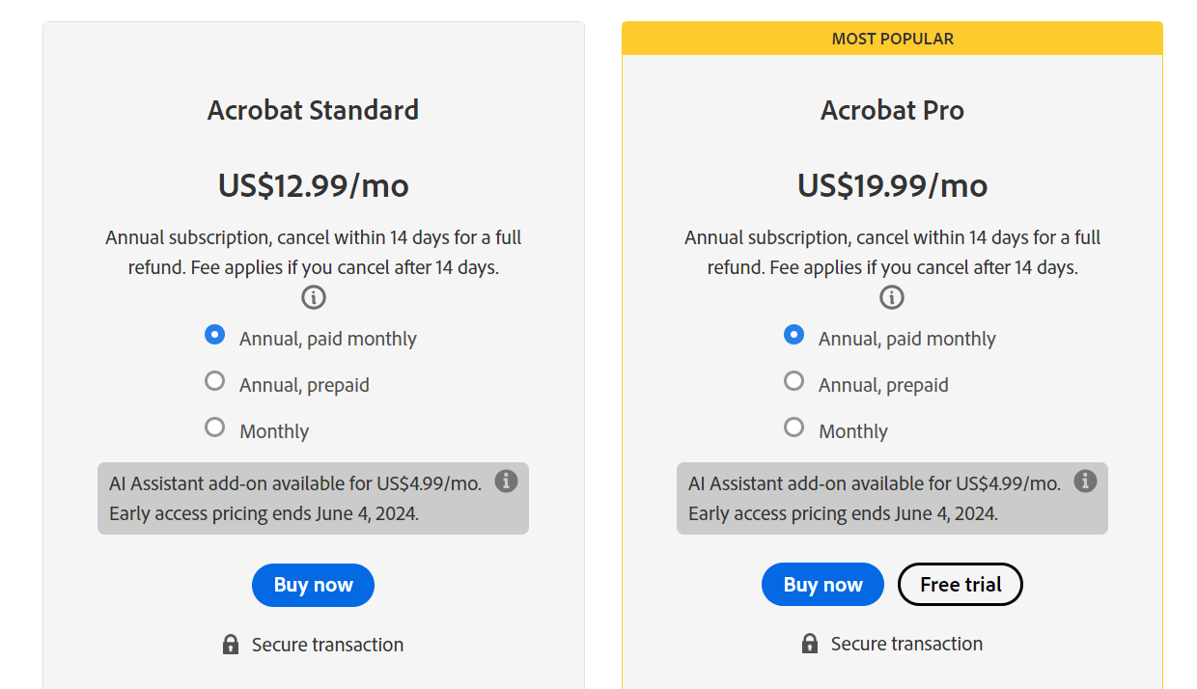Select Monthly billing for Acrobat Standard
The image size is (1197, 689).
(x=214, y=427)
